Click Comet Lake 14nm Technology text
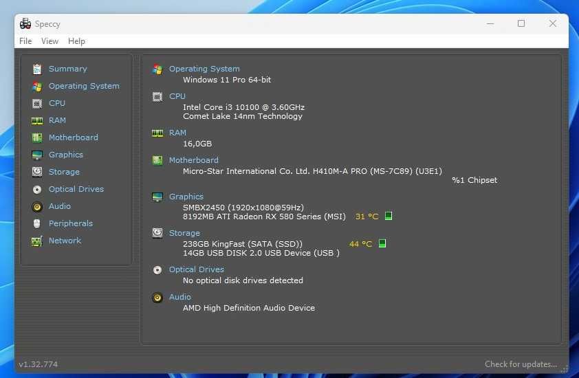Viewport: 579px width, 378px height. click(x=243, y=116)
